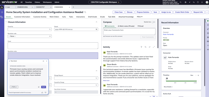Click into the Cause text area
This screenshot has width=209, height=97.
pos(53,46)
